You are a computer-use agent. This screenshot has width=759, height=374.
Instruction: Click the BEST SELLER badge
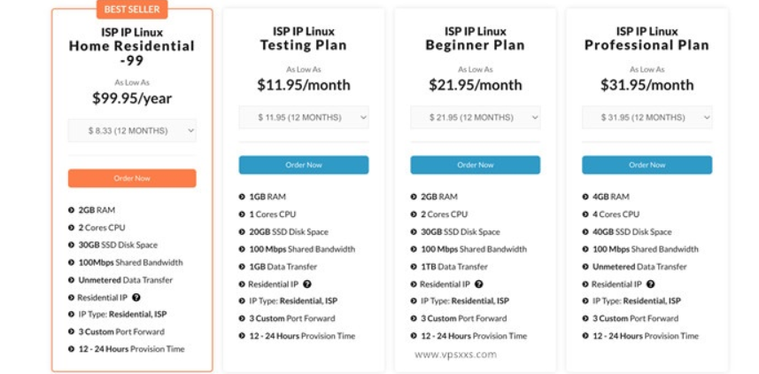tap(132, 11)
